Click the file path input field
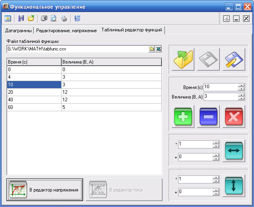 [77, 49]
